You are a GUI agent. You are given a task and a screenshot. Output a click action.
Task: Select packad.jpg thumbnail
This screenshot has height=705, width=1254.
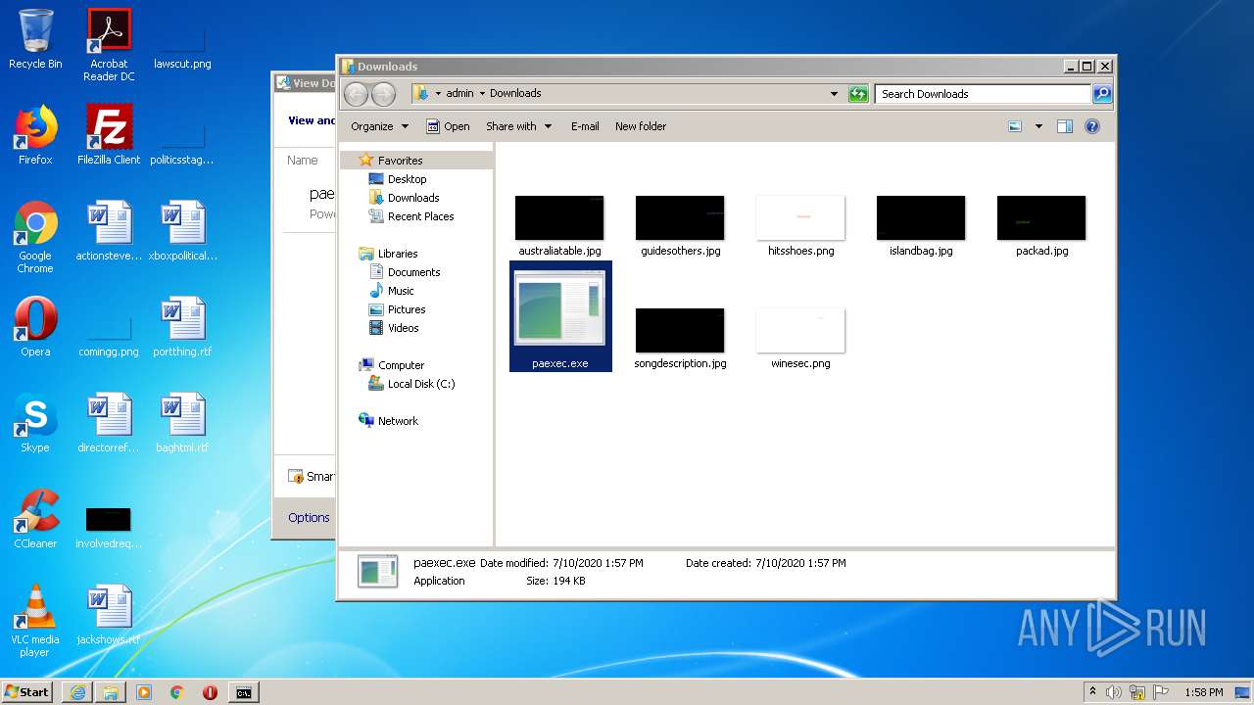[x=1041, y=225]
